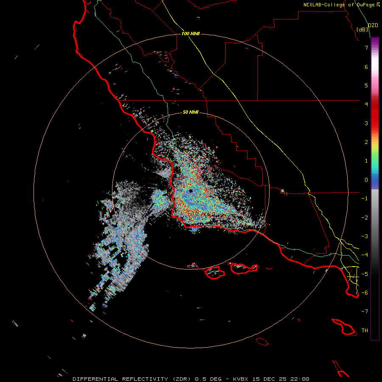Click the -5 value on the color scale
The width and height of the screenshot is (382, 382).
click(x=365, y=274)
